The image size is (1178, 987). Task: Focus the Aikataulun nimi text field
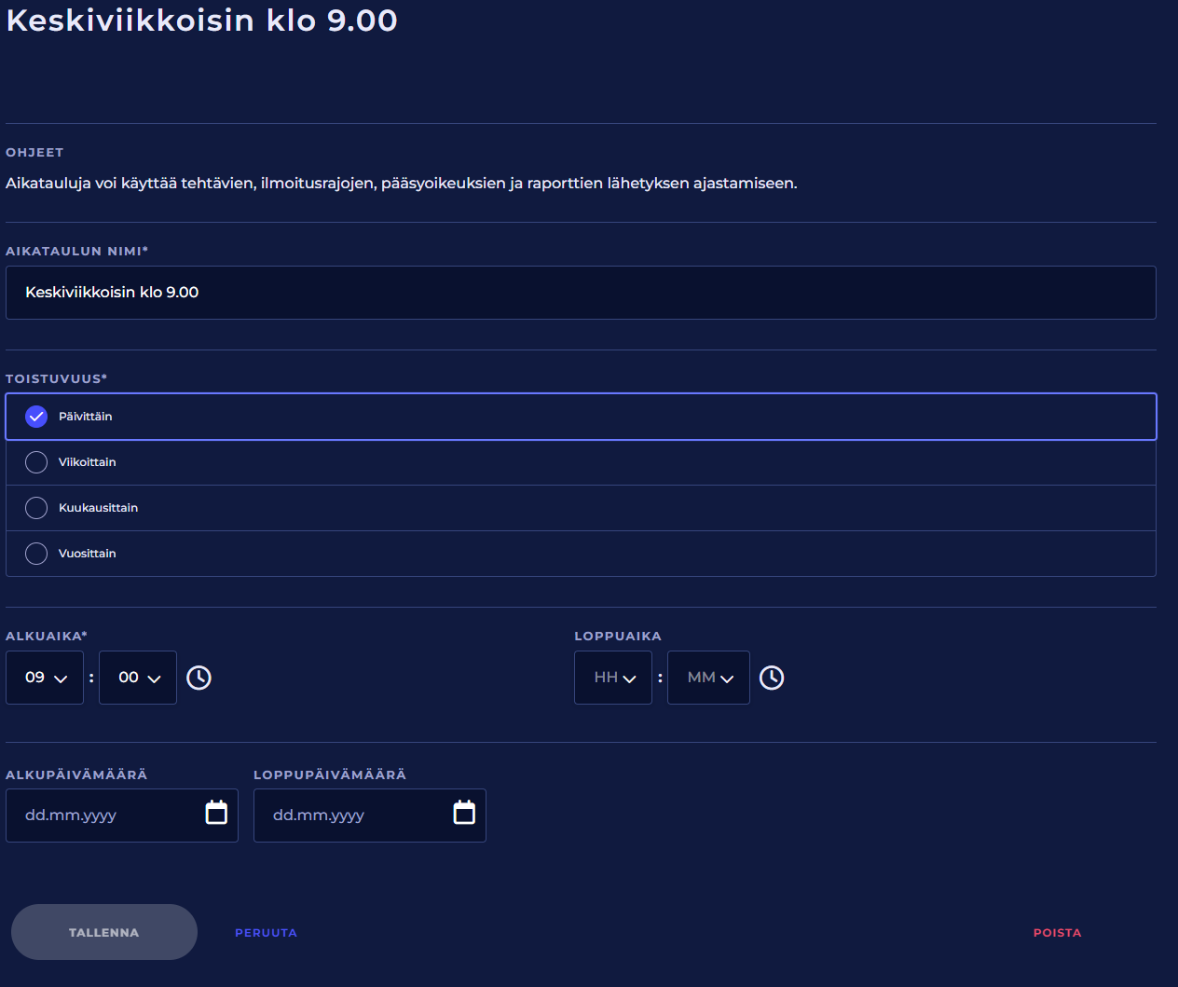pyautogui.click(x=581, y=293)
